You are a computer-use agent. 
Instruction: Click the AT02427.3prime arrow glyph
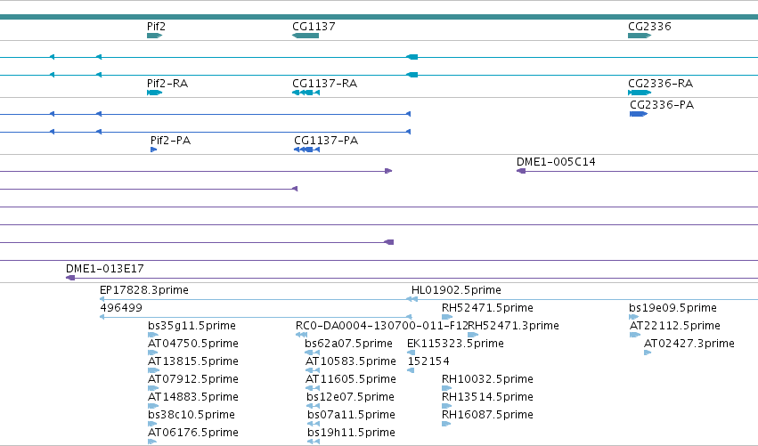(648, 353)
